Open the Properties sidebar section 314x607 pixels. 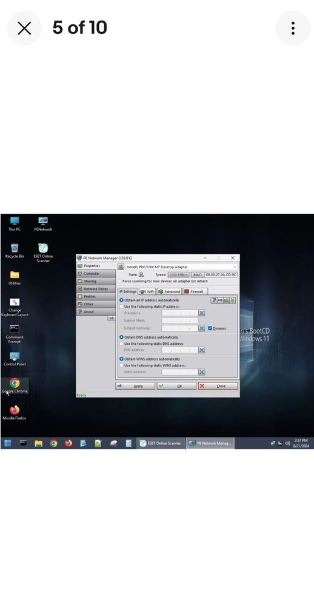click(96, 266)
